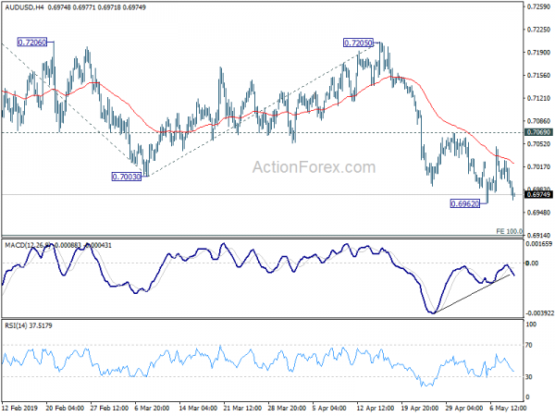Click the MACD 0.001659 scale value

pyautogui.click(x=538, y=244)
